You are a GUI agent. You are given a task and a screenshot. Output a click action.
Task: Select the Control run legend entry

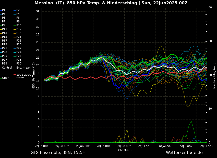[x=7, y=68]
